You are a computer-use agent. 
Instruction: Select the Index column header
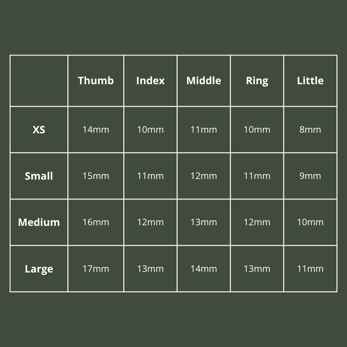click(150, 80)
